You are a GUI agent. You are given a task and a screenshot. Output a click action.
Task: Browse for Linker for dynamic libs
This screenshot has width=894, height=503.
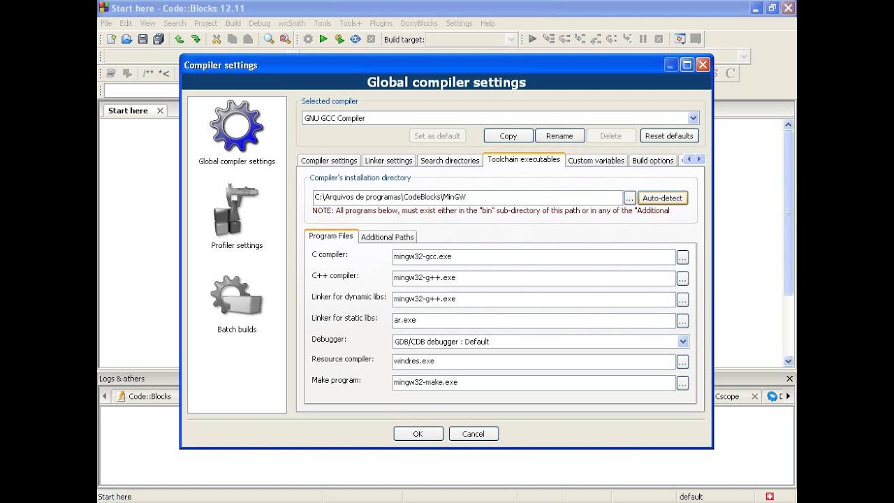coord(682,300)
